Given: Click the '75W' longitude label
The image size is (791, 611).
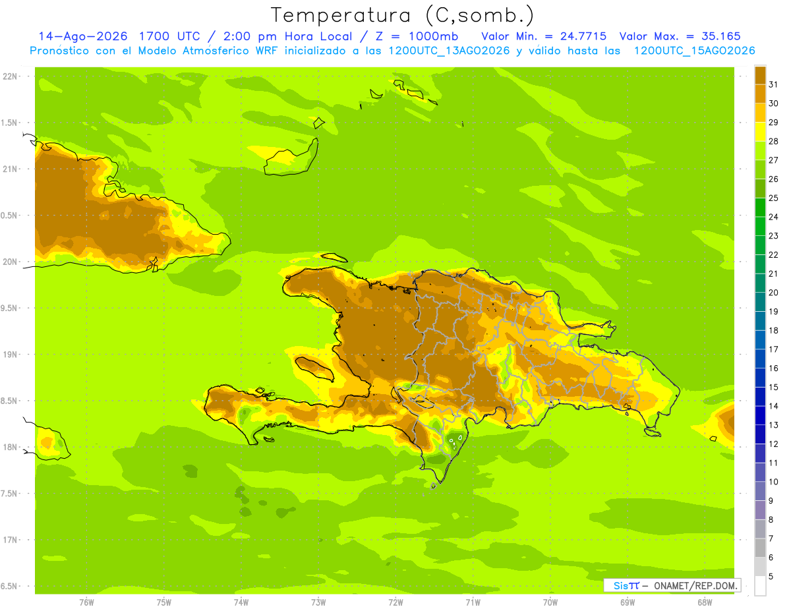Looking at the screenshot, I should click(164, 602).
